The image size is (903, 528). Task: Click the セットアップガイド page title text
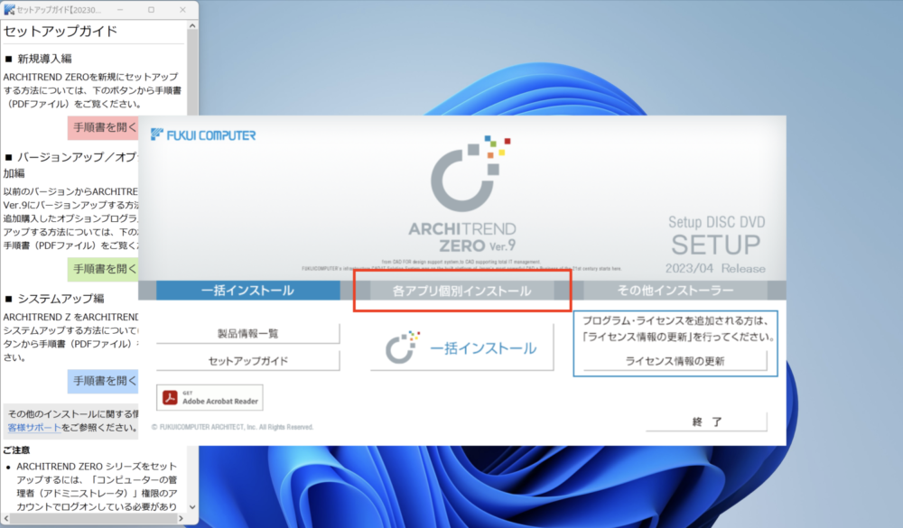click(61, 31)
